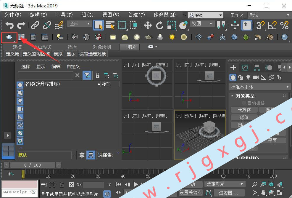
Task: Step time slider forward arrow
Action: coord(59,165)
